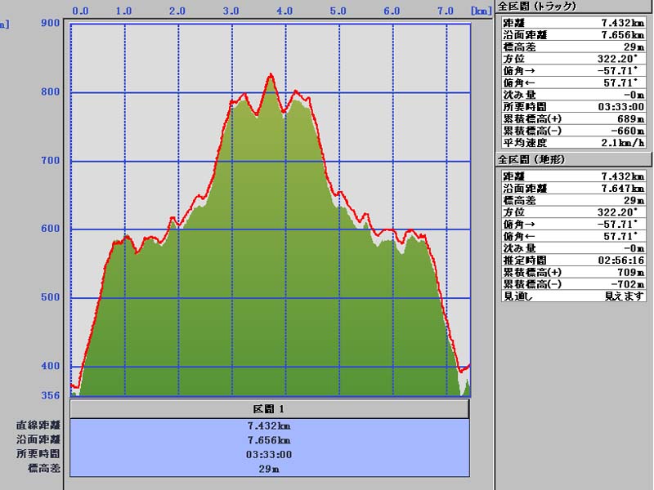The height and width of the screenshot is (490, 654).
Task: Click the 標高差 29m row below the chart
Action: [x=270, y=470]
